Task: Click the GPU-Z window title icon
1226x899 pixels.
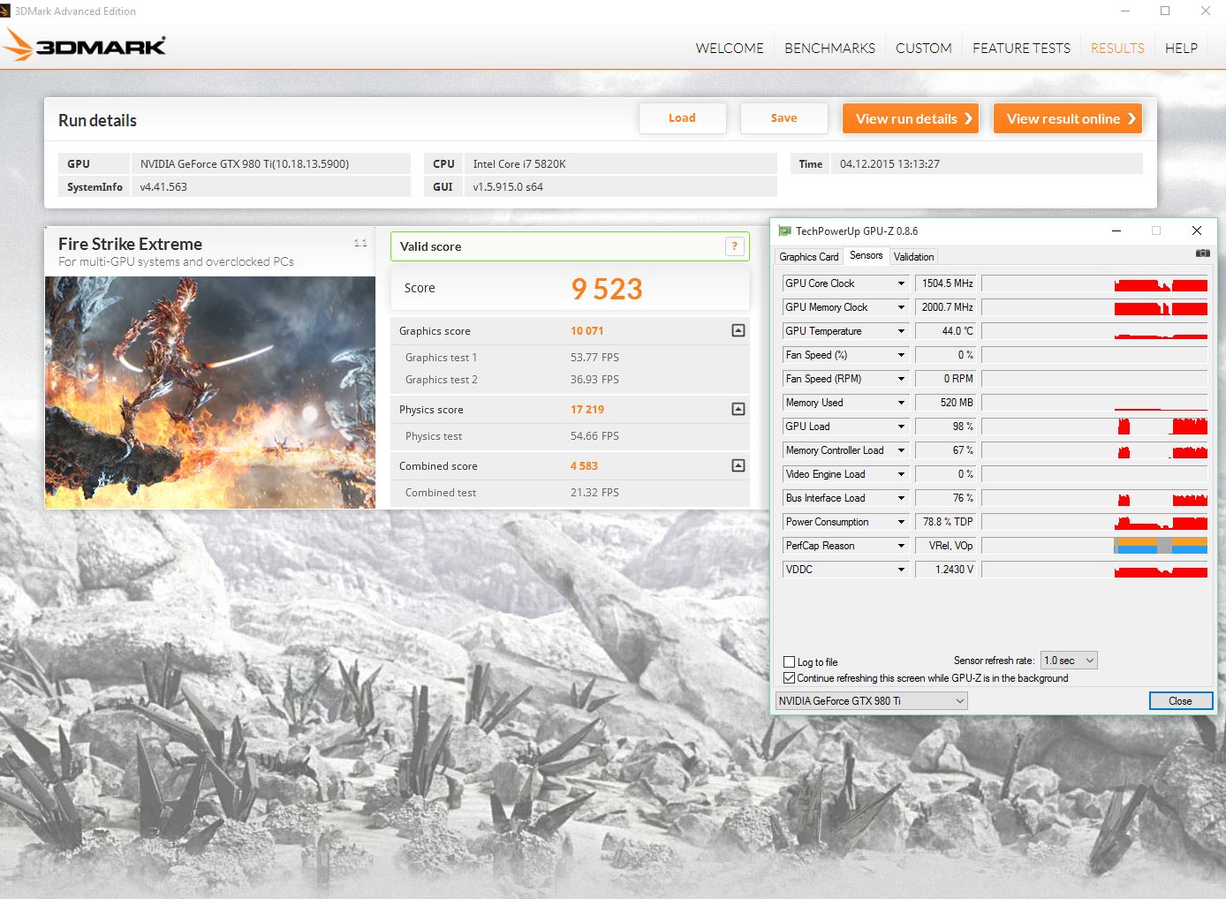Action: tap(784, 231)
